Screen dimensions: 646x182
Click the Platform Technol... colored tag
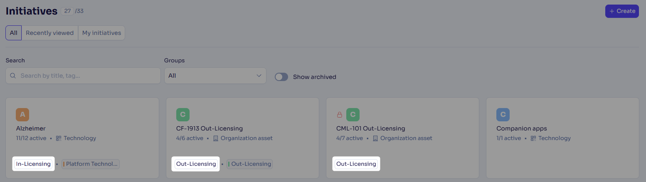(x=91, y=164)
